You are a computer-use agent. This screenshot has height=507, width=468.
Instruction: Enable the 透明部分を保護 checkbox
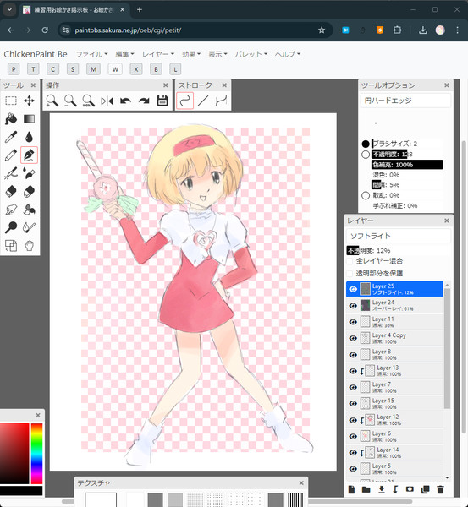[350, 274]
